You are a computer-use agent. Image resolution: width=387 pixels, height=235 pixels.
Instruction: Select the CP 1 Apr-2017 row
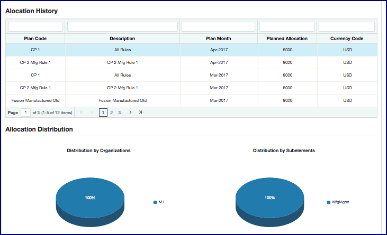(x=191, y=50)
